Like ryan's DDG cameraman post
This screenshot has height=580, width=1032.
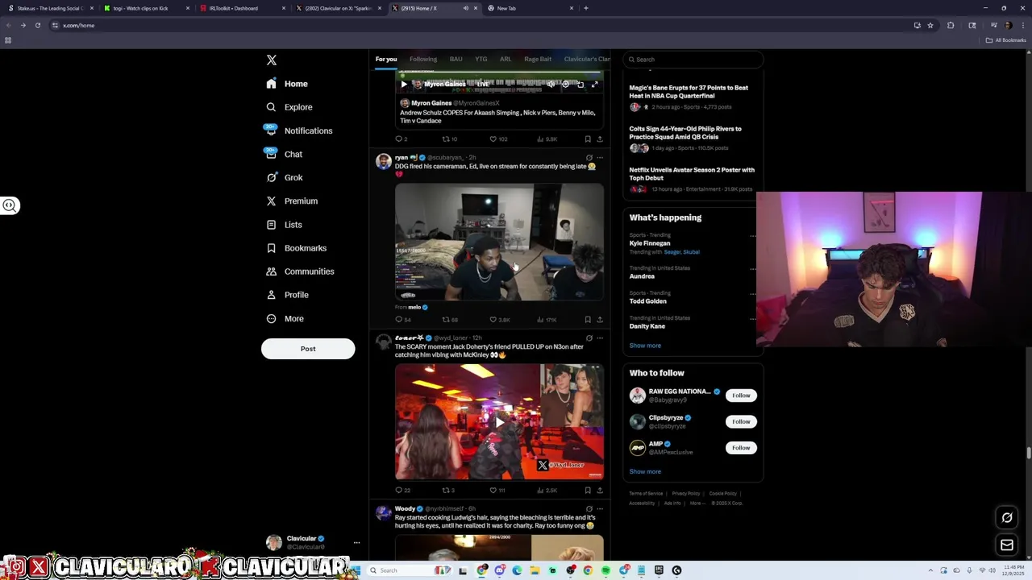500,320
